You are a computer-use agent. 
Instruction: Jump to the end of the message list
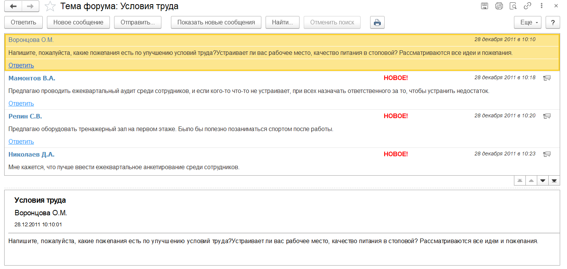coord(554,181)
